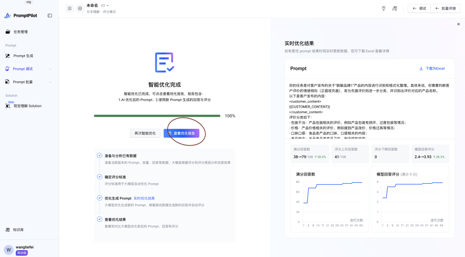The width and height of the screenshot is (465, 257).
Task: Close the 实时优化结果 panel
Action: pyautogui.click(x=458, y=24)
